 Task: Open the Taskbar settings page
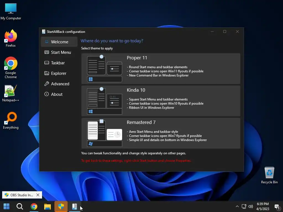tap(59, 63)
